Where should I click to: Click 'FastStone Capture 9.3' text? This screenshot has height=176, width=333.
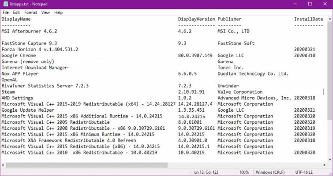pyautogui.click(x=29, y=44)
